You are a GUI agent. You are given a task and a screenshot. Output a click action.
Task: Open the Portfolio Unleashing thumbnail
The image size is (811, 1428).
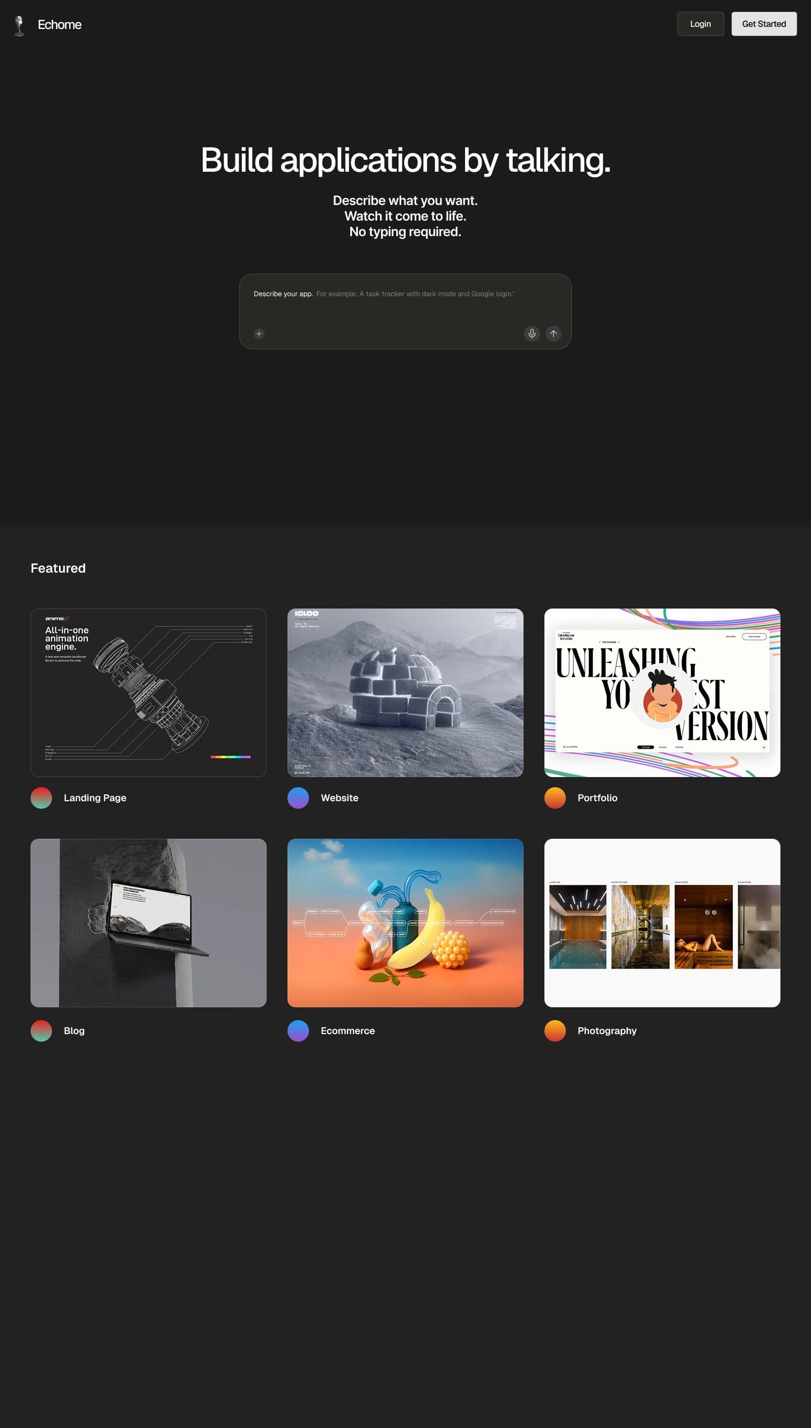click(x=662, y=693)
